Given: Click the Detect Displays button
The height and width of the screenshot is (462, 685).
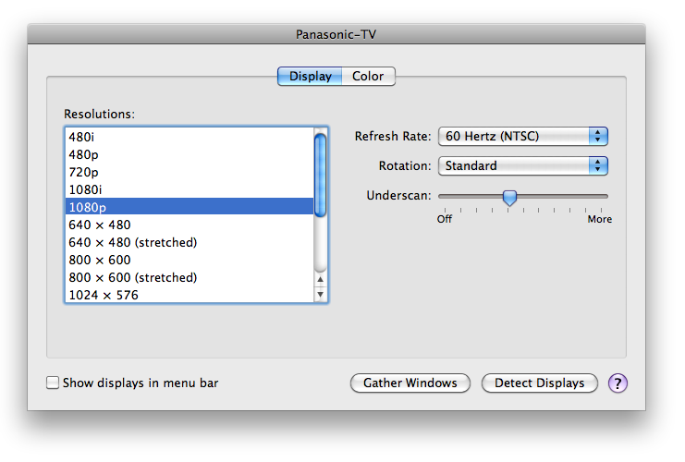Looking at the screenshot, I should [x=540, y=383].
